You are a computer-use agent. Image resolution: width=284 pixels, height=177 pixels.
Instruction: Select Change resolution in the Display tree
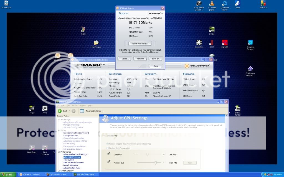(71, 136)
